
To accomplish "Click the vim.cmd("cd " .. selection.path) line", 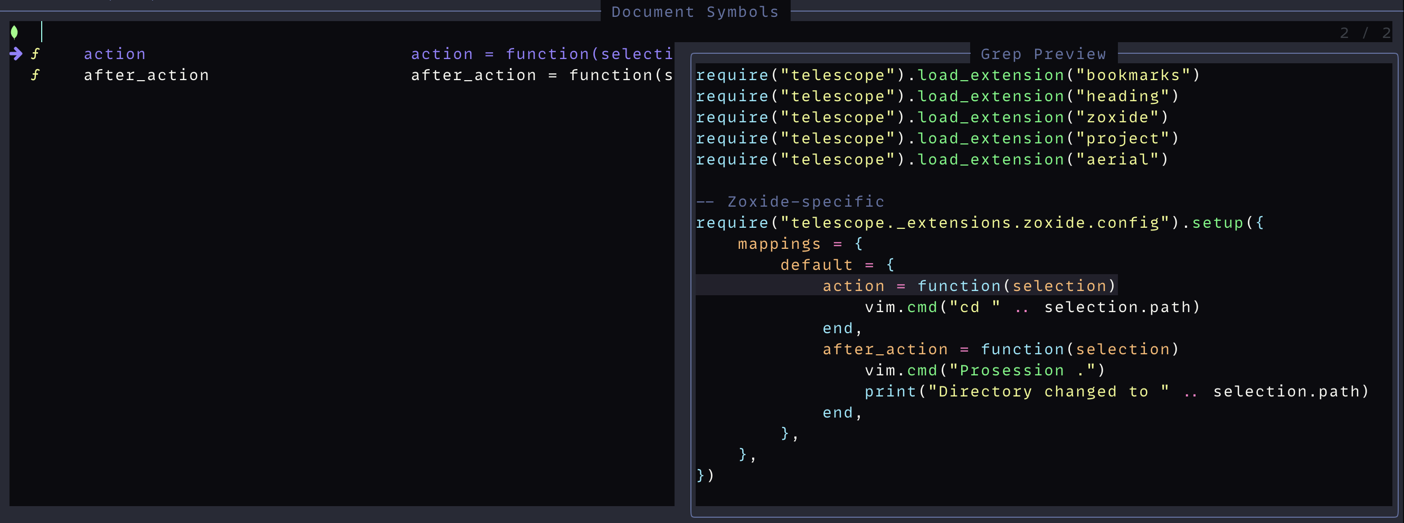I will [x=1033, y=307].
